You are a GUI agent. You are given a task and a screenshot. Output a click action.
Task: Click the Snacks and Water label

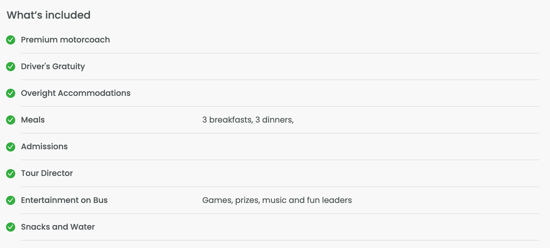(58, 227)
